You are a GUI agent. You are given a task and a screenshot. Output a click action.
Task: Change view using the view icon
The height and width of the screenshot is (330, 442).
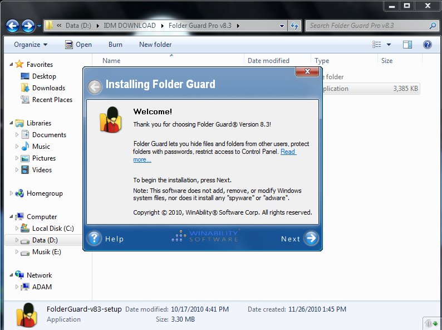click(377, 45)
